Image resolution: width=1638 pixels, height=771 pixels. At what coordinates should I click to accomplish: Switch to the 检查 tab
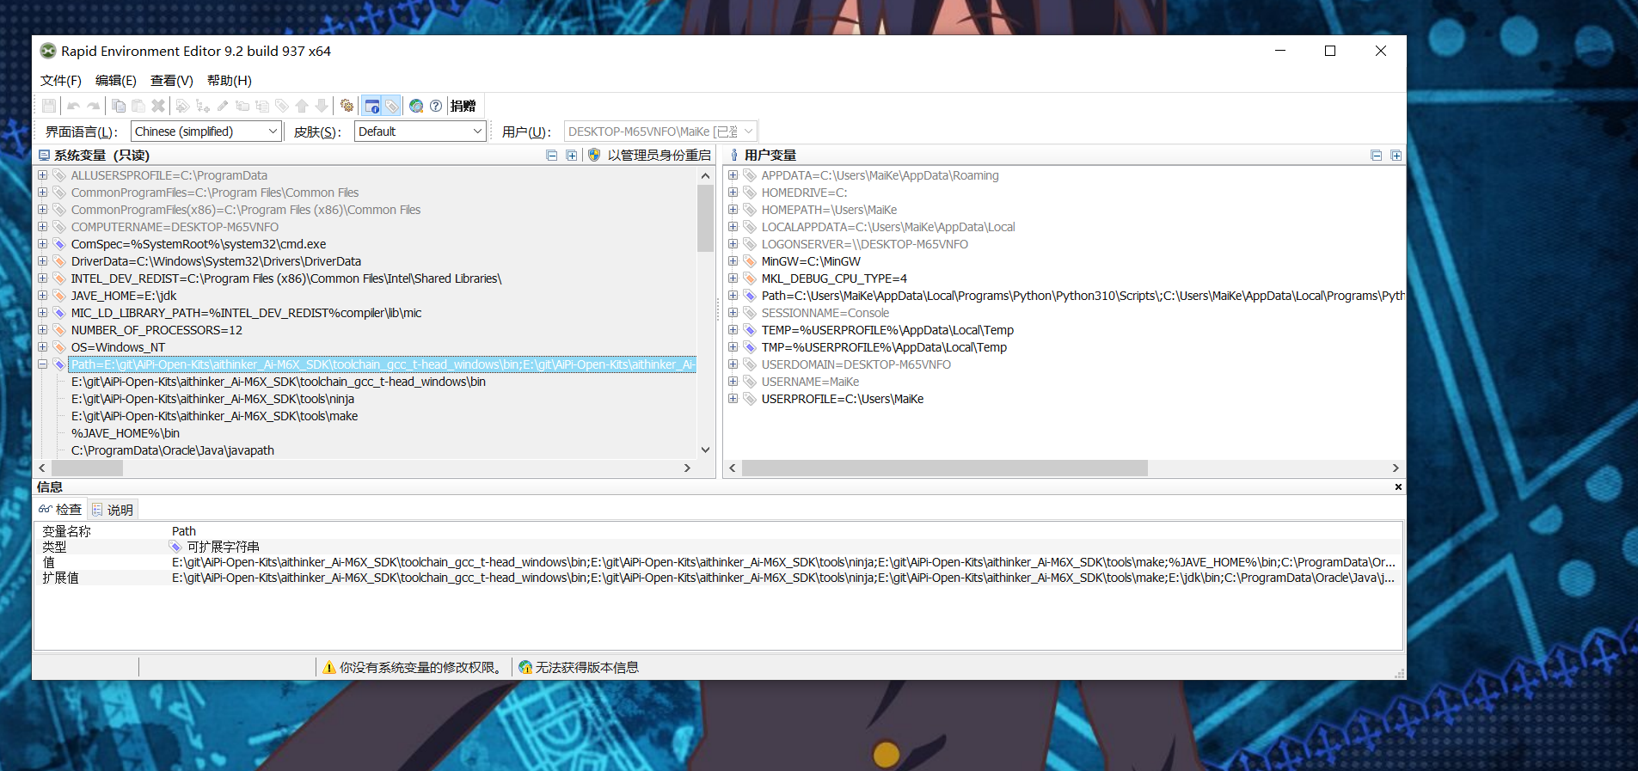click(60, 510)
